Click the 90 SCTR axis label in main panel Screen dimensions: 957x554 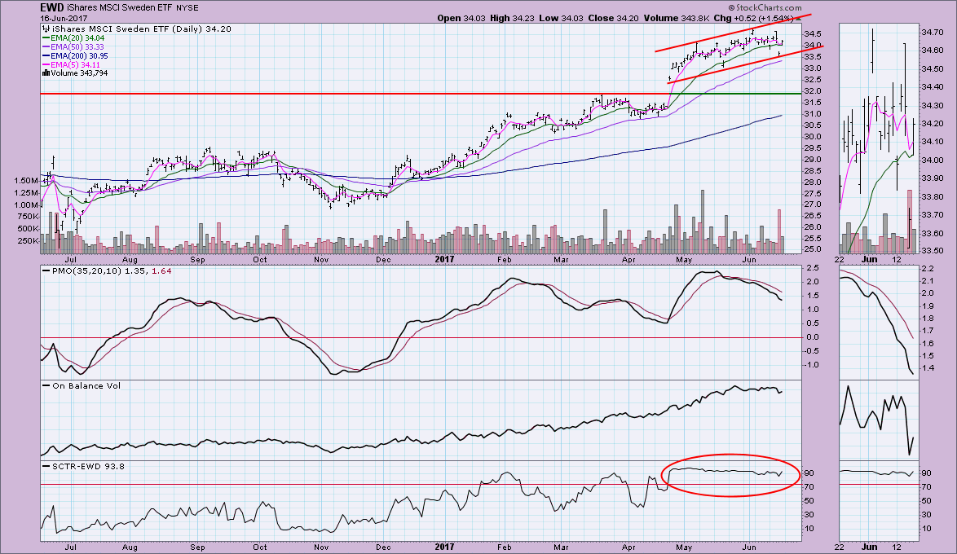click(x=810, y=473)
